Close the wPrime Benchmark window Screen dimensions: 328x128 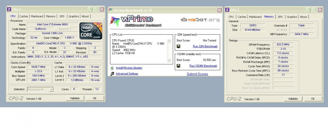click(x=219, y=10)
